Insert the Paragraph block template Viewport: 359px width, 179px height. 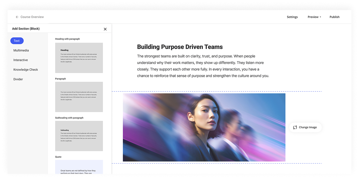click(x=79, y=97)
